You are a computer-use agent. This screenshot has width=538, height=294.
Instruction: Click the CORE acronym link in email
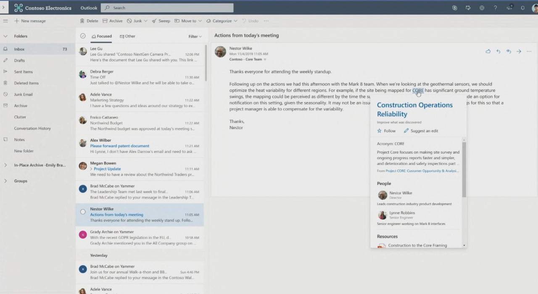418,90
